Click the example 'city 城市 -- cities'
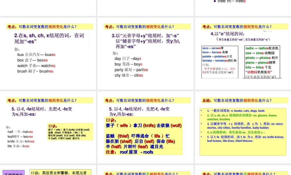Image resolution: width=291 pixels, height=175 pixels. pyautogui.click(x=129, y=75)
